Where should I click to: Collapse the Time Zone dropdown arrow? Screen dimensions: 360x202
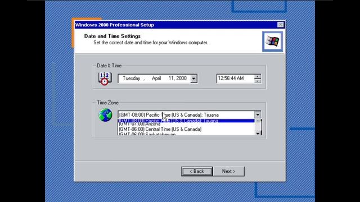258,114
